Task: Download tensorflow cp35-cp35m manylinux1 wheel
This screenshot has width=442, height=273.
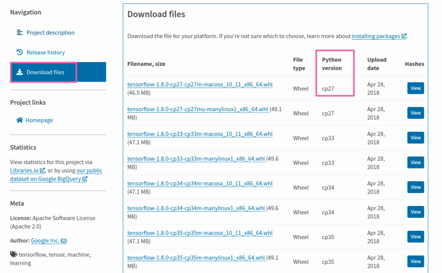Action: click(196, 258)
